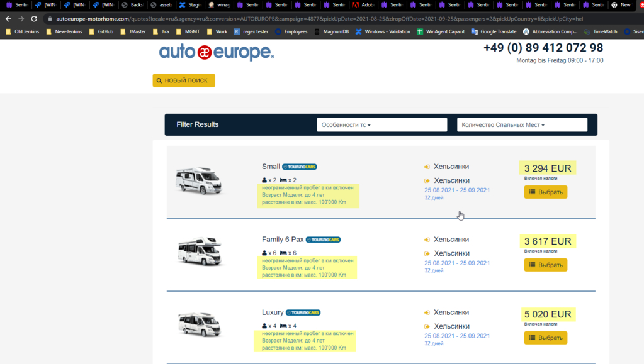Open the Google Translate bookmark
This screenshot has width=644, height=364.
[x=494, y=31]
